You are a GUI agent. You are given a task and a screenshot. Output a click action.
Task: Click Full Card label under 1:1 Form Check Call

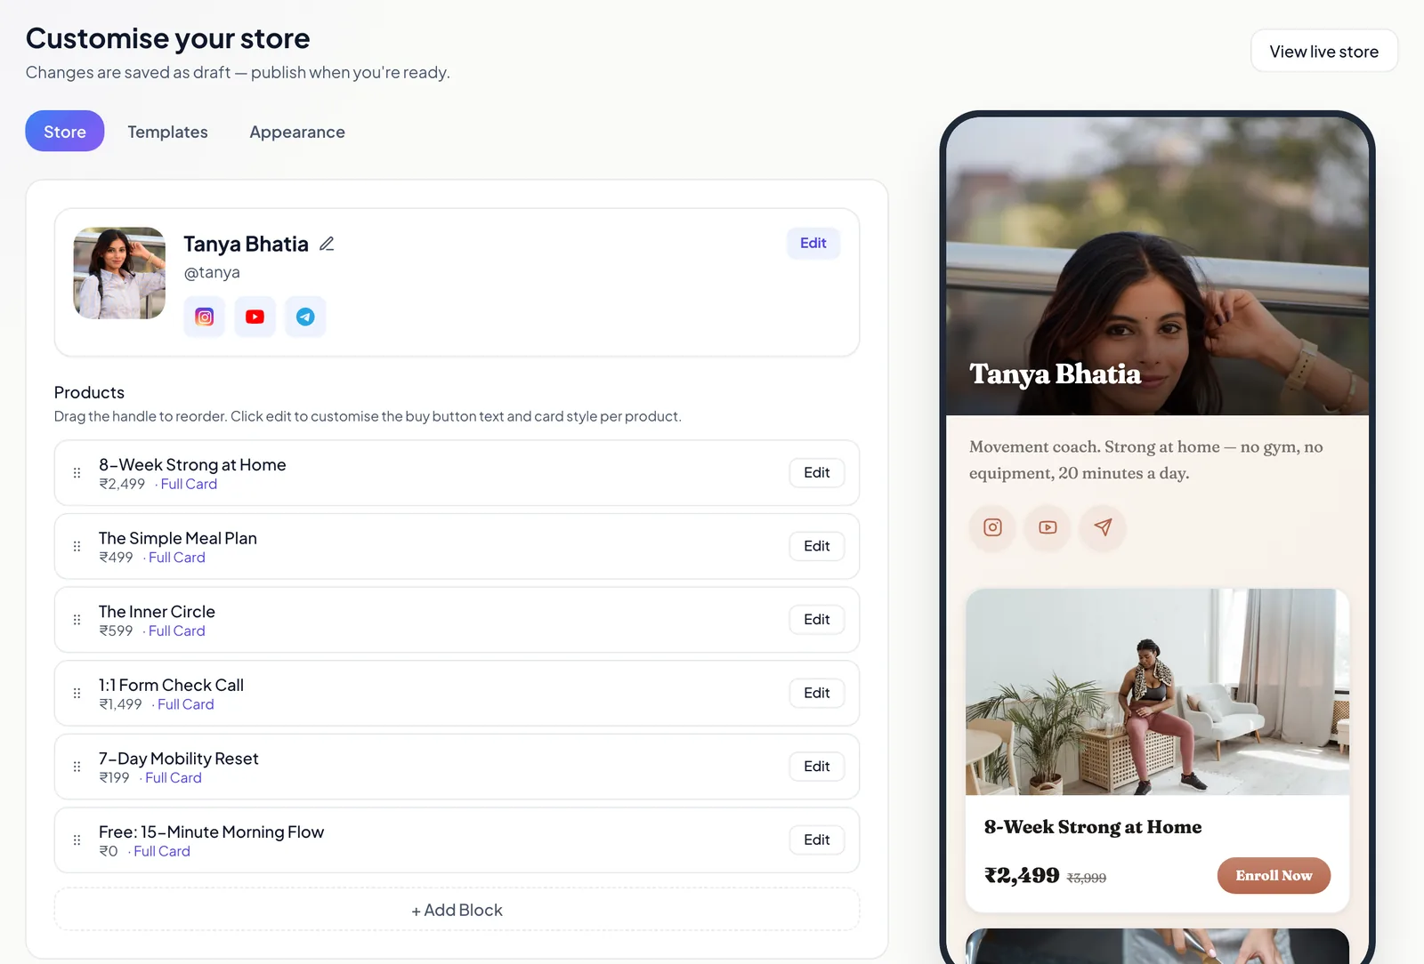185,704
